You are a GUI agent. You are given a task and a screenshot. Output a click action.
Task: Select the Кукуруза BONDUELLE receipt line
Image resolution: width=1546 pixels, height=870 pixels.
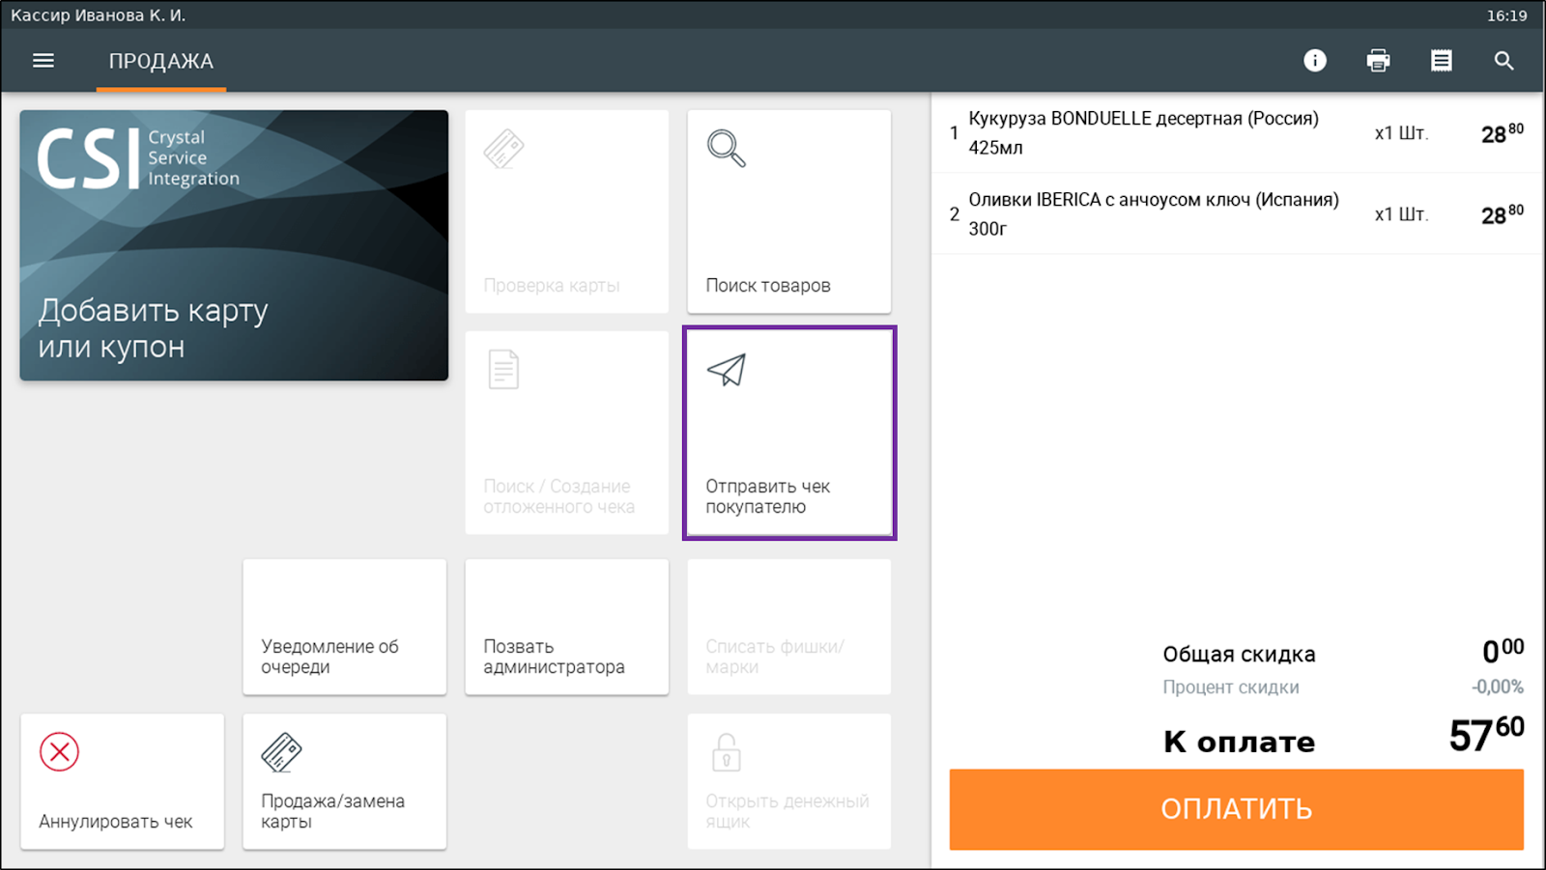[x=1237, y=133]
